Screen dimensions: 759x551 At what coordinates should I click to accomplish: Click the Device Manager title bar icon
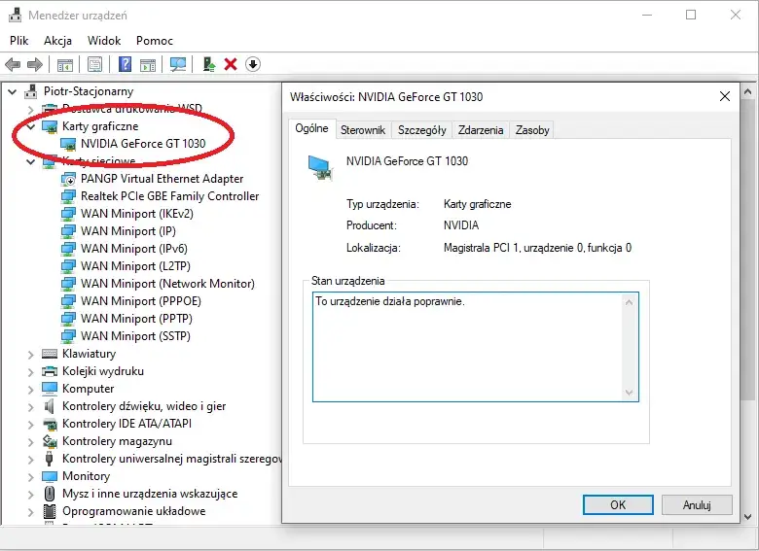(15, 15)
